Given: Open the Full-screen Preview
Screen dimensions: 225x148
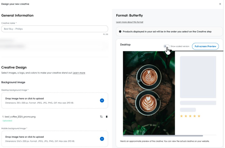Looking at the screenshot, I should pos(205,46).
